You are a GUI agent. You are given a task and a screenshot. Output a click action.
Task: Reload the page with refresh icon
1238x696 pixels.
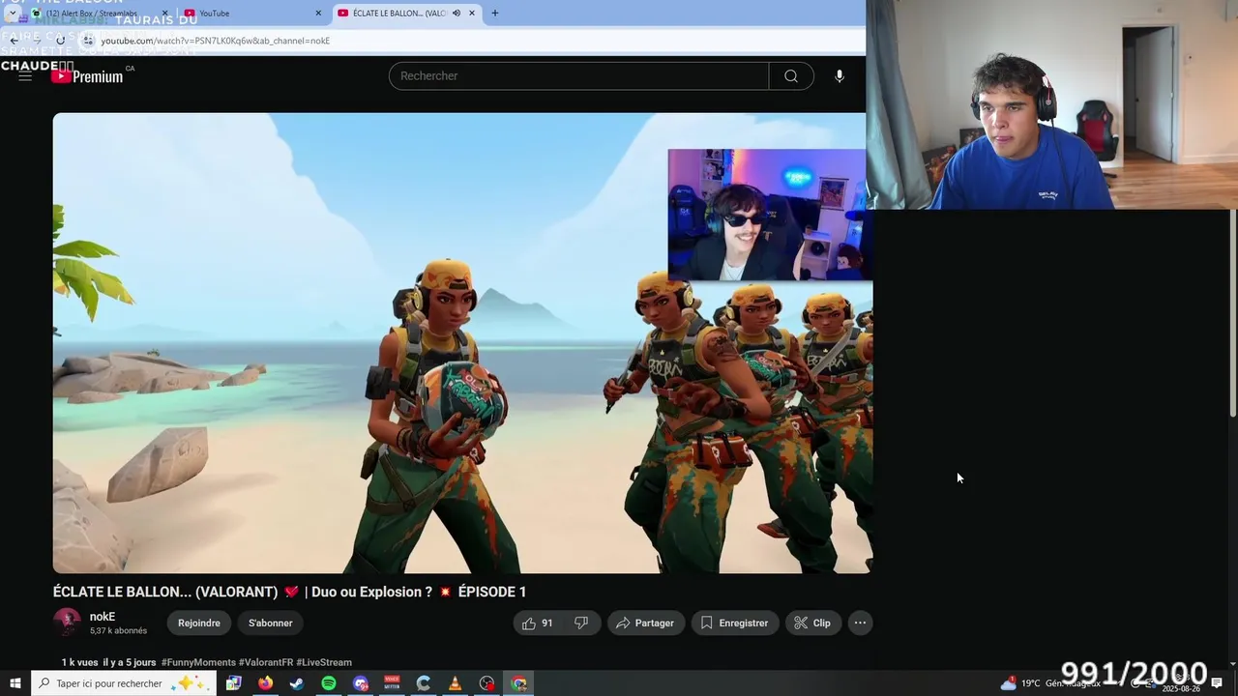coord(60,41)
